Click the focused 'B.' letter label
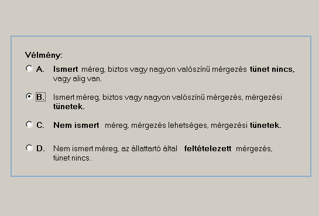This screenshot has height=216, width=319. point(40,97)
